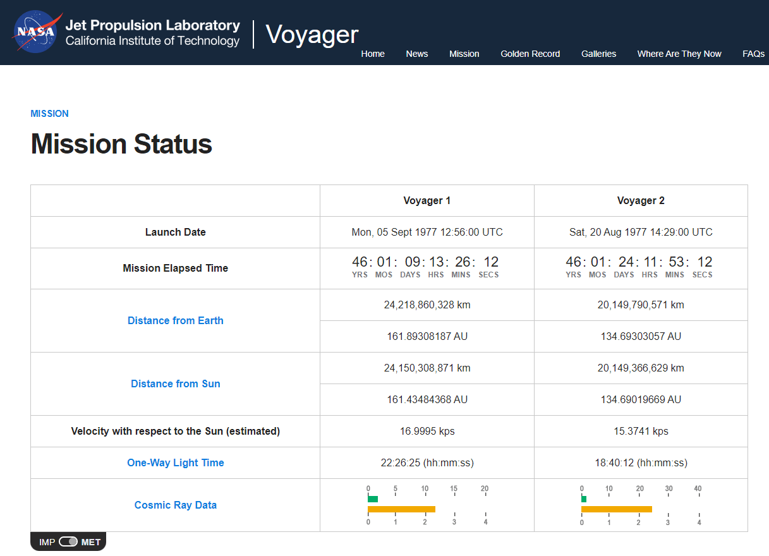Viewport: 769px width, 556px height.
Task: Open the Mission navigation menu
Action: pyautogui.click(x=464, y=54)
